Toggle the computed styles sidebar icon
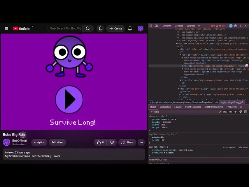Viewport: 249px width, 187px height. coord(245,112)
